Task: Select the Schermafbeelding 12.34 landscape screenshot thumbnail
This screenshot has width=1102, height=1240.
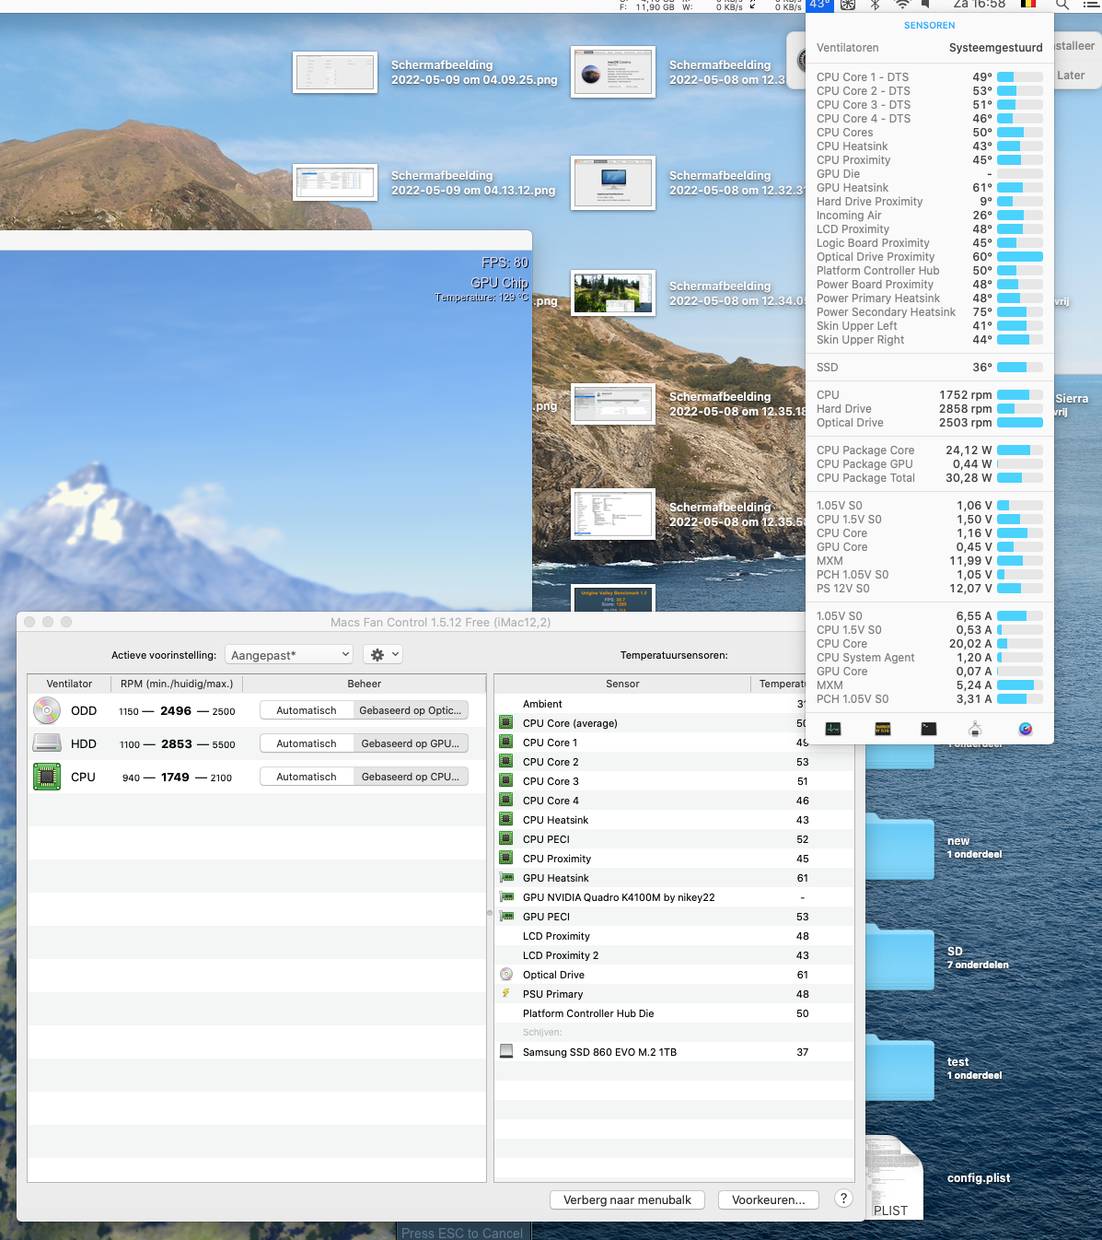Action: pyautogui.click(x=613, y=293)
